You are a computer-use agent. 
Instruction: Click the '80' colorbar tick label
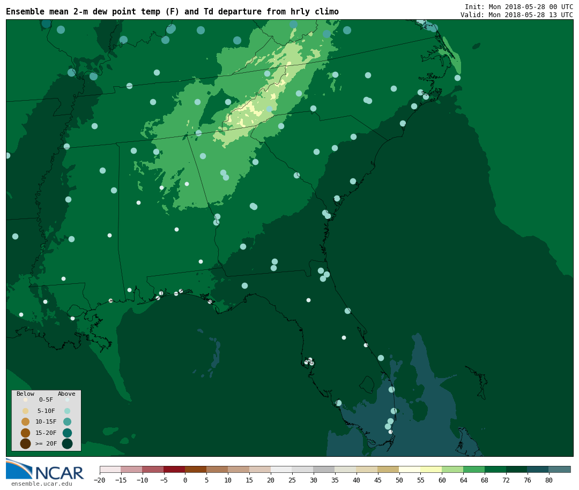[549, 480]
